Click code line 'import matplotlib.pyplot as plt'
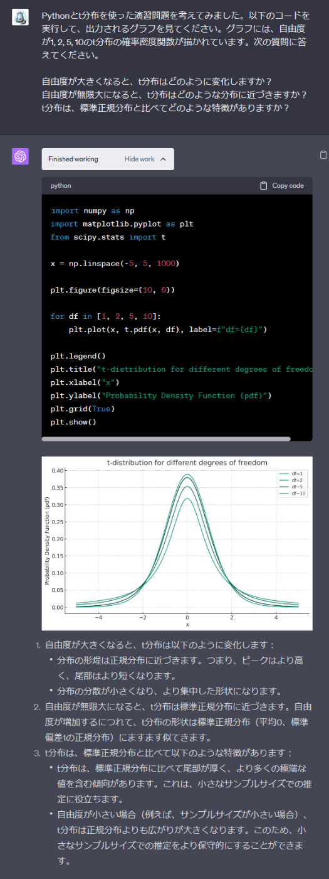Image resolution: width=329 pixels, height=879 pixels. coord(122,224)
